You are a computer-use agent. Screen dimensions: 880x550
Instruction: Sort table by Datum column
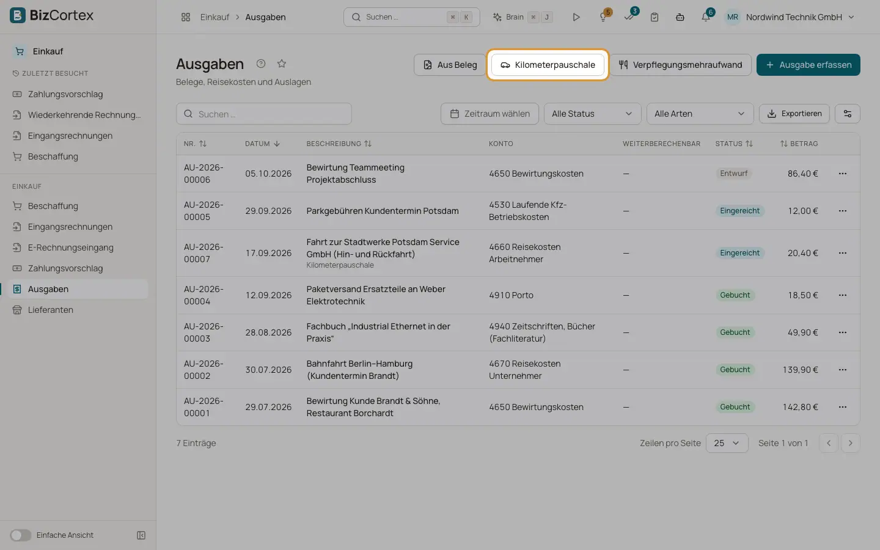point(263,144)
